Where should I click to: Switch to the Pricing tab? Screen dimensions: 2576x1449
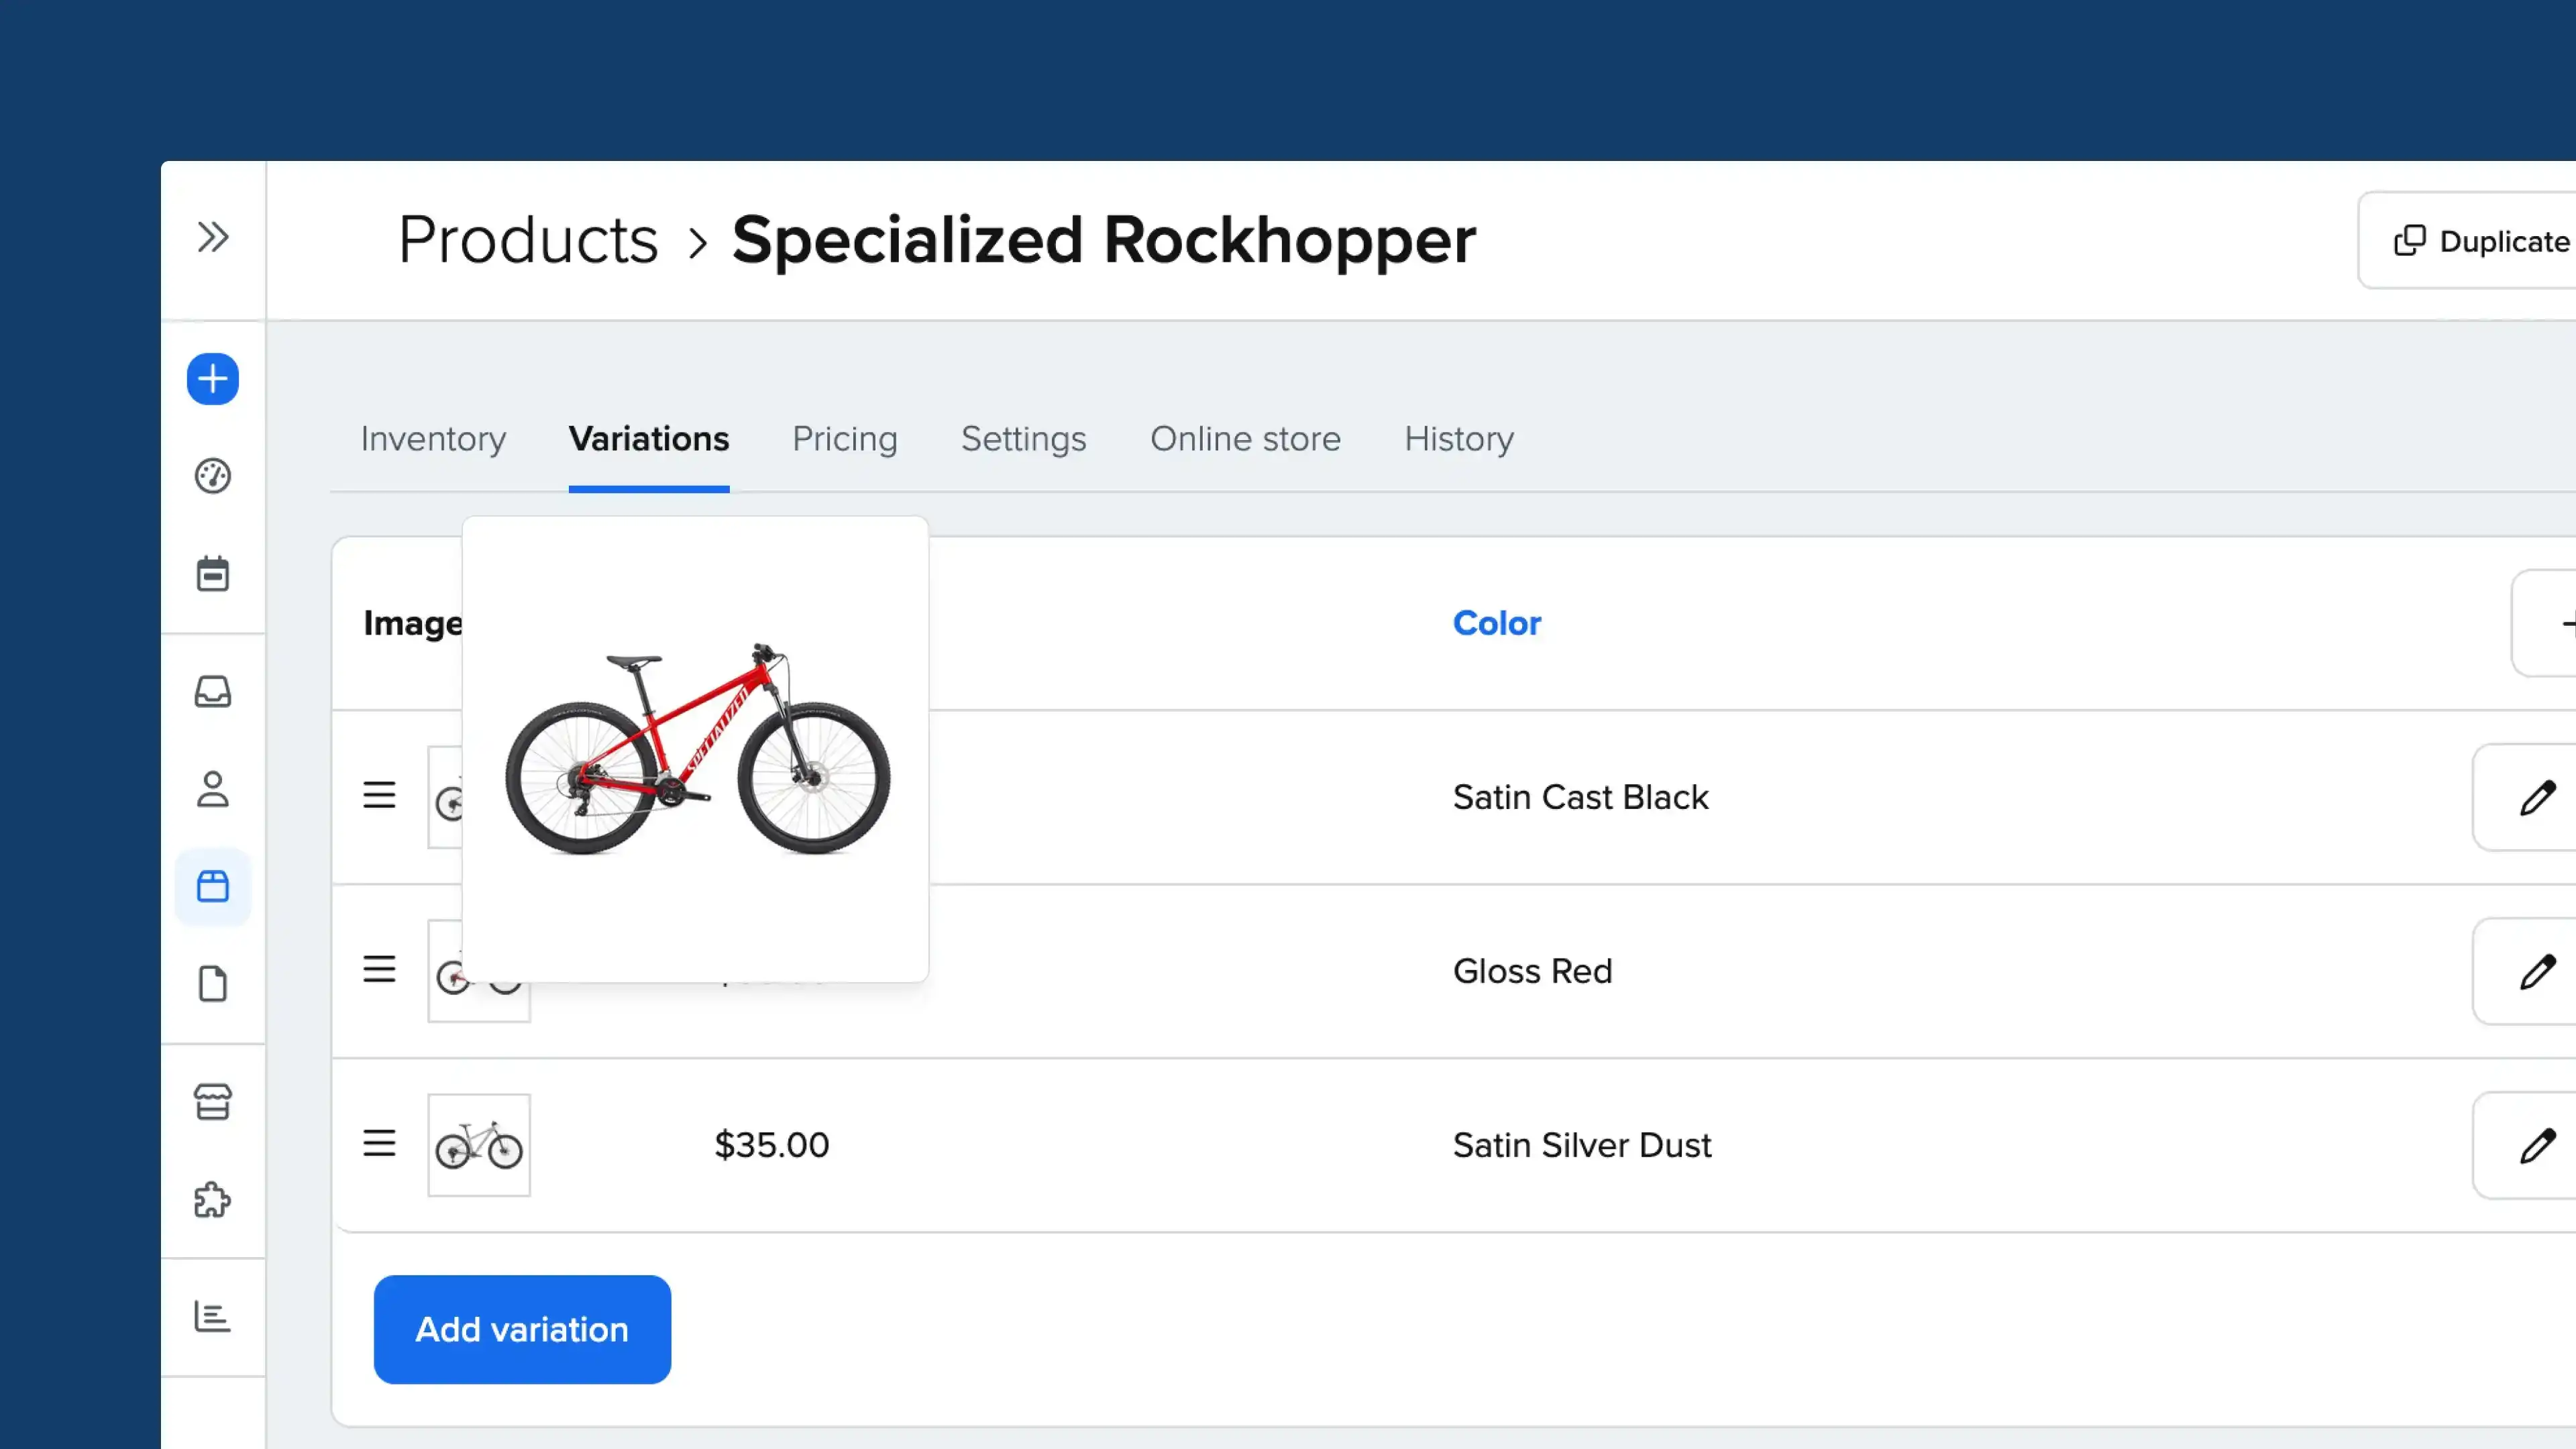coord(845,439)
